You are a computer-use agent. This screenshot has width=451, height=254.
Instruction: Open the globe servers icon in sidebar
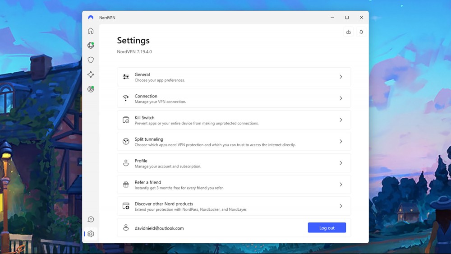pos(91,45)
